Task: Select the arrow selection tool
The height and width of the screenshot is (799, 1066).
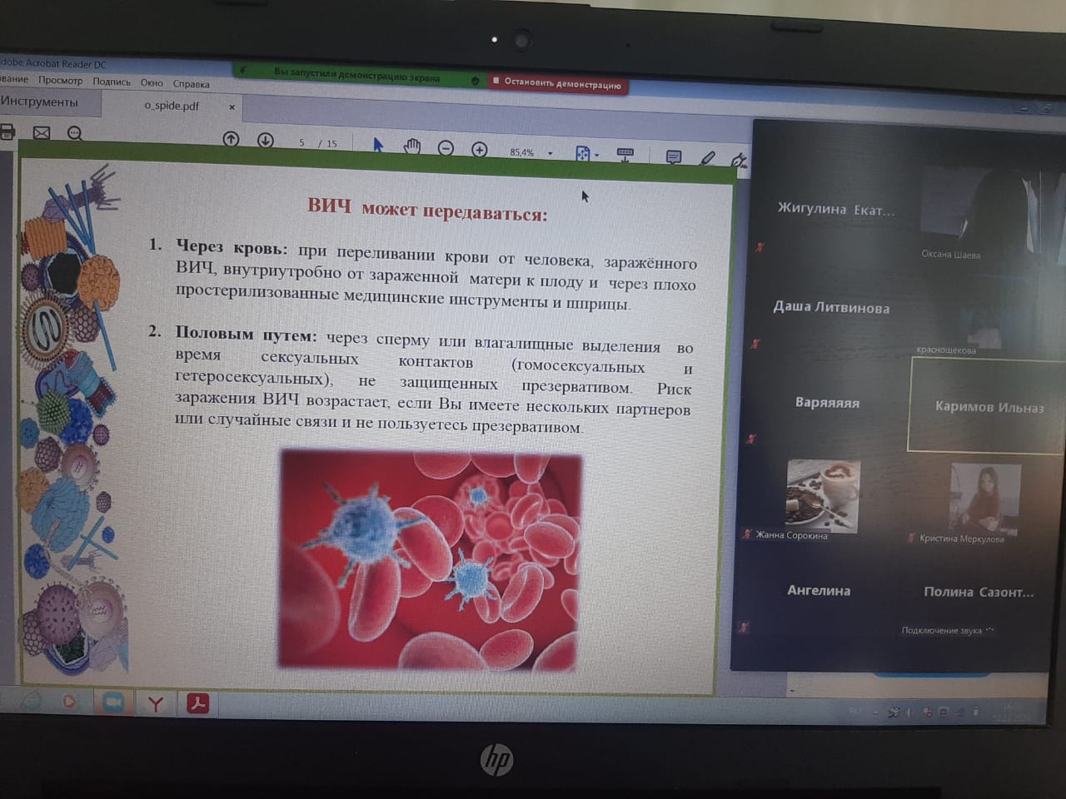Action: pos(377,145)
